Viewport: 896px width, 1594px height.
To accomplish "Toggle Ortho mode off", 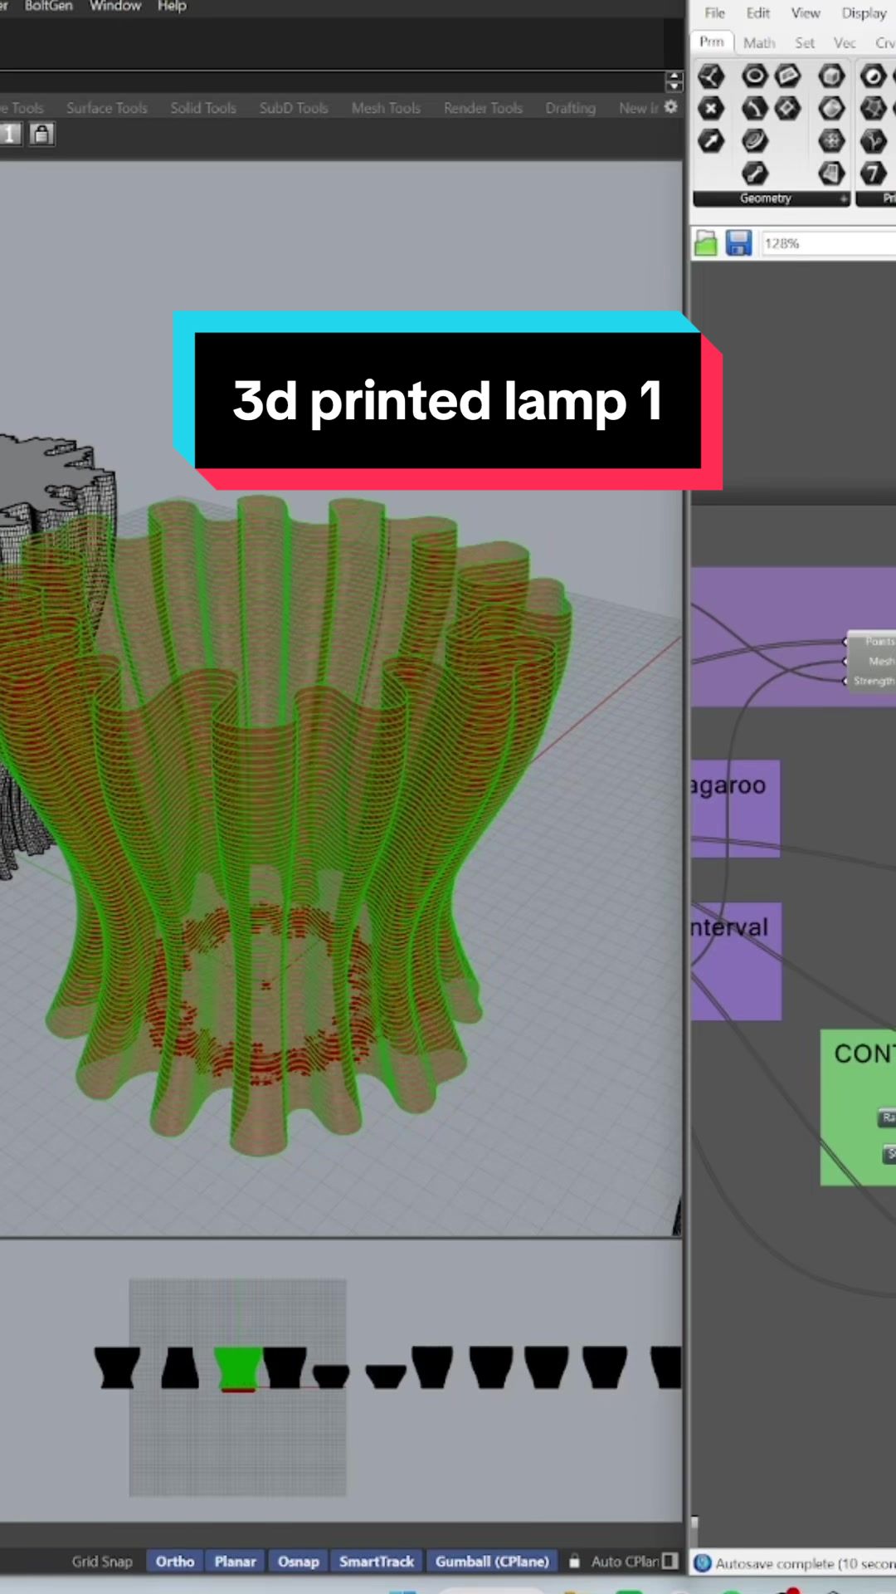I will (x=175, y=1562).
